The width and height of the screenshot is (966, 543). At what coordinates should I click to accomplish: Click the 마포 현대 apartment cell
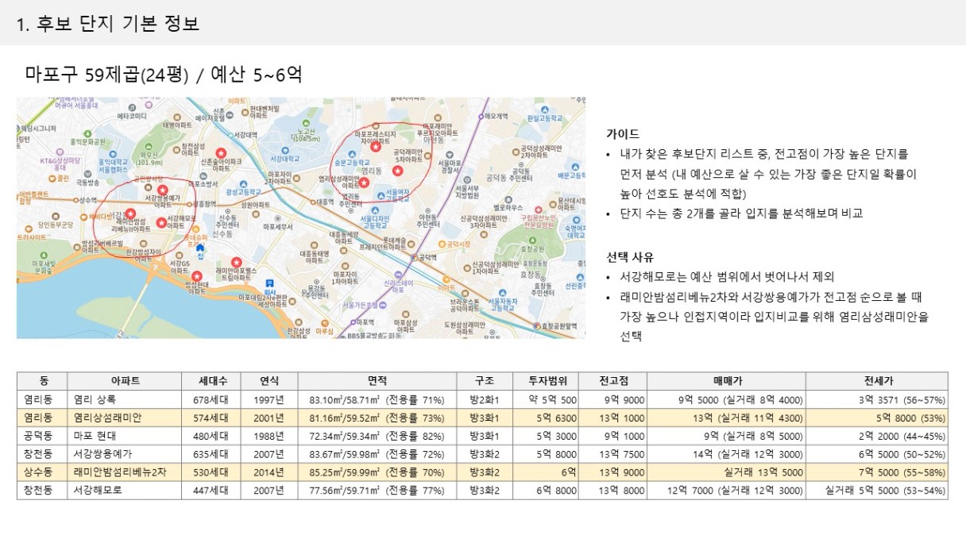[x=125, y=436]
